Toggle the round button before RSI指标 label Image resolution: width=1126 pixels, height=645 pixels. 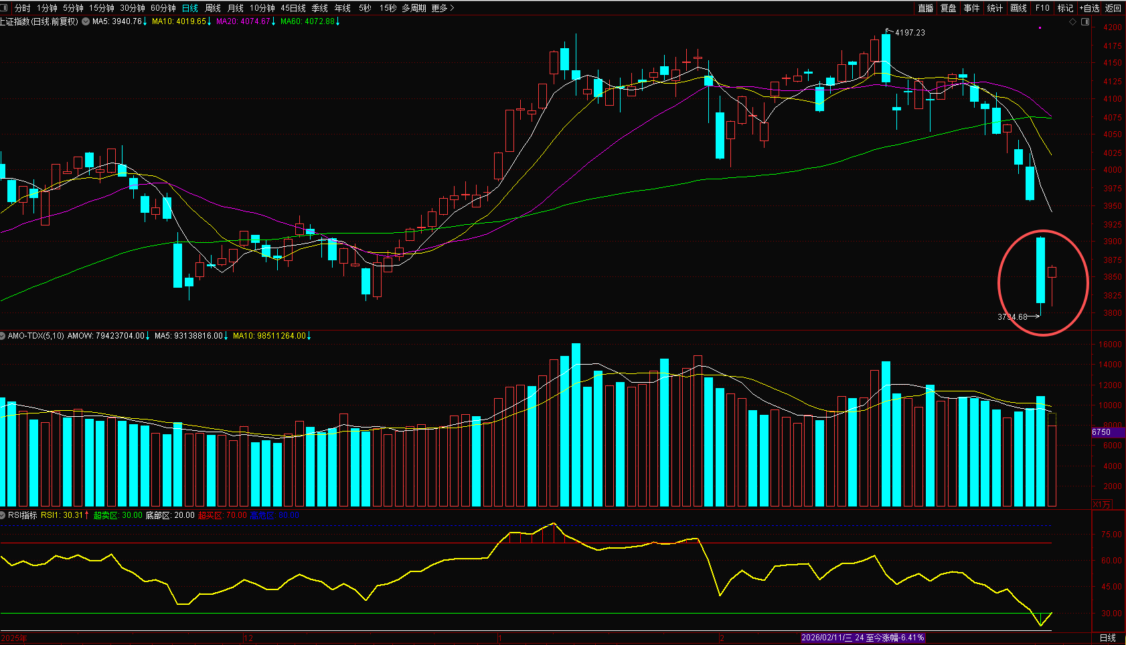(x=3, y=515)
